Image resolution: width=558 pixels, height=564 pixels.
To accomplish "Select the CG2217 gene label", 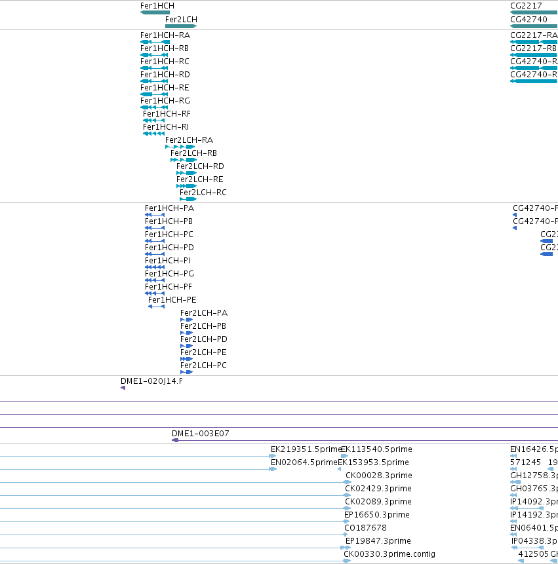I will (x=526, y=6).
